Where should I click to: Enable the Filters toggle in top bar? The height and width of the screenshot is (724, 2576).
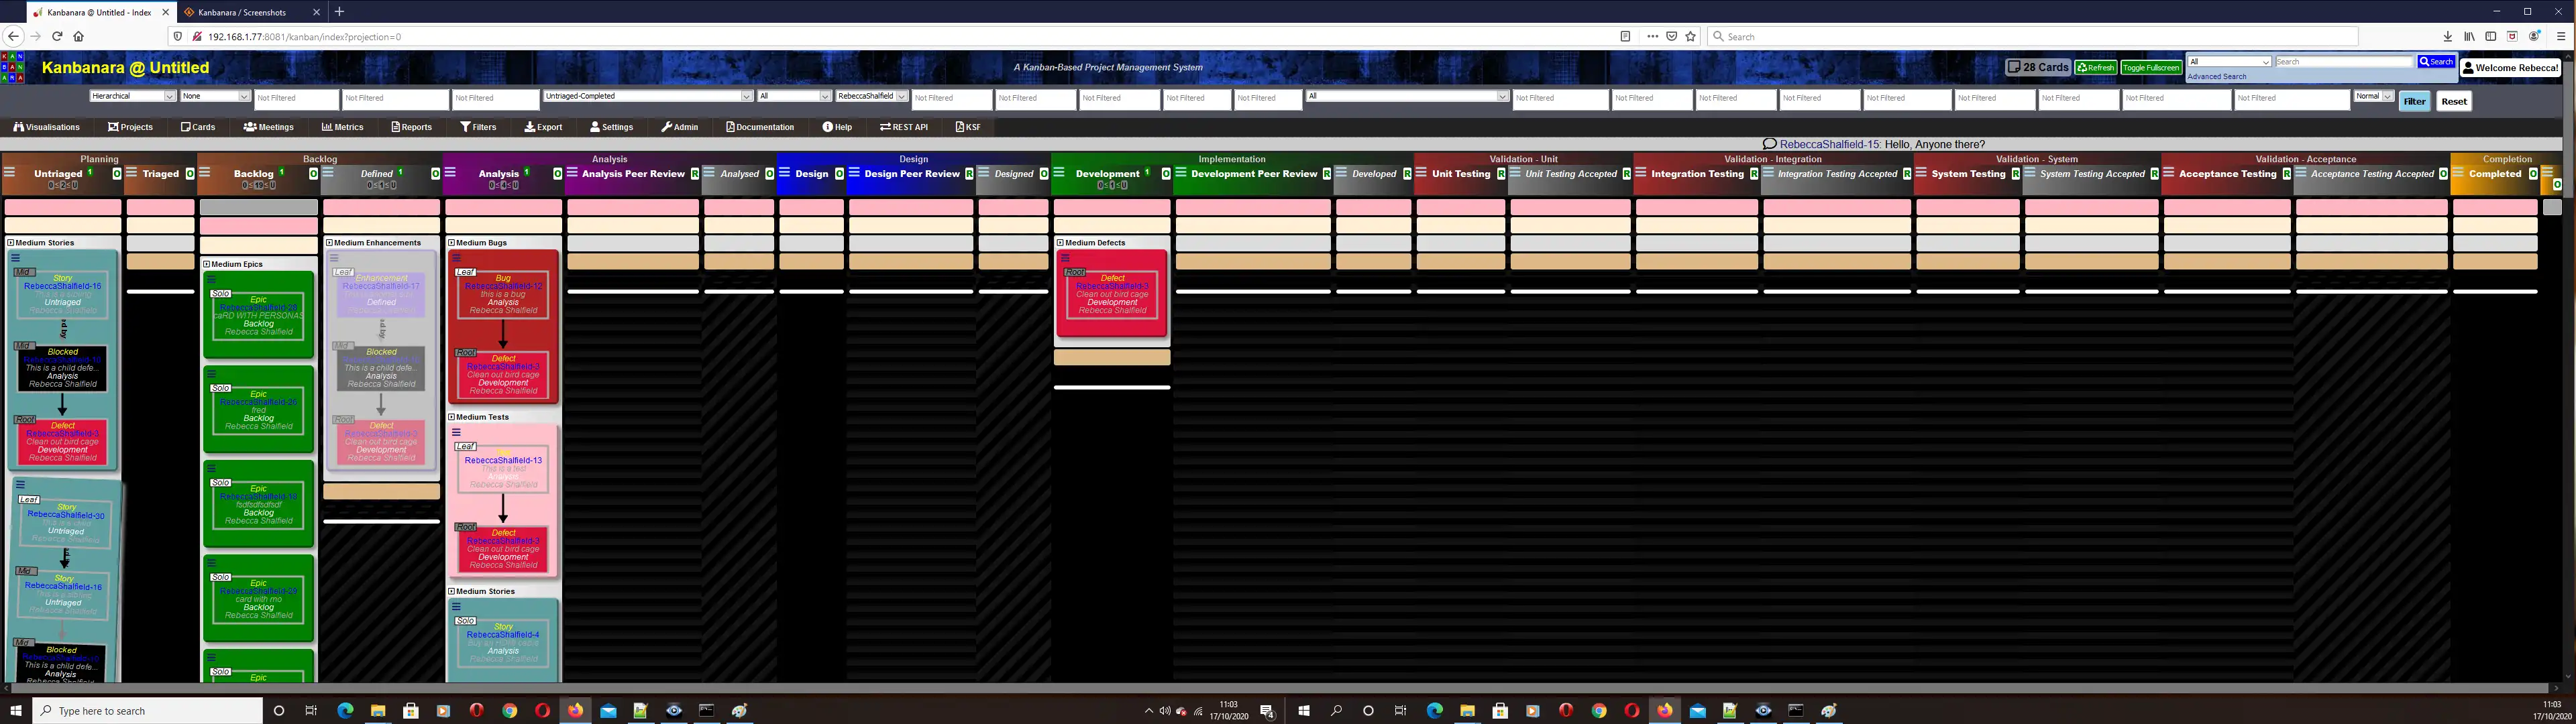coord(482,127)
